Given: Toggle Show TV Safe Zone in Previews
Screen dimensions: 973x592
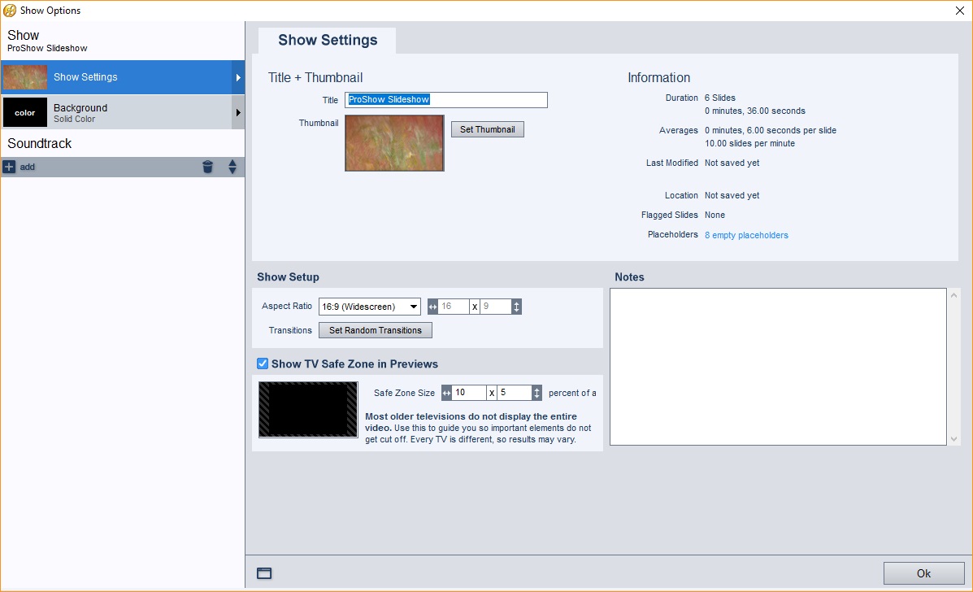Looking at the screenshot, I should pos(263,363).
